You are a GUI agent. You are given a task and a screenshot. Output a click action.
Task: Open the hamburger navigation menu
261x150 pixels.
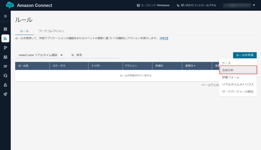tap(5, 16)
